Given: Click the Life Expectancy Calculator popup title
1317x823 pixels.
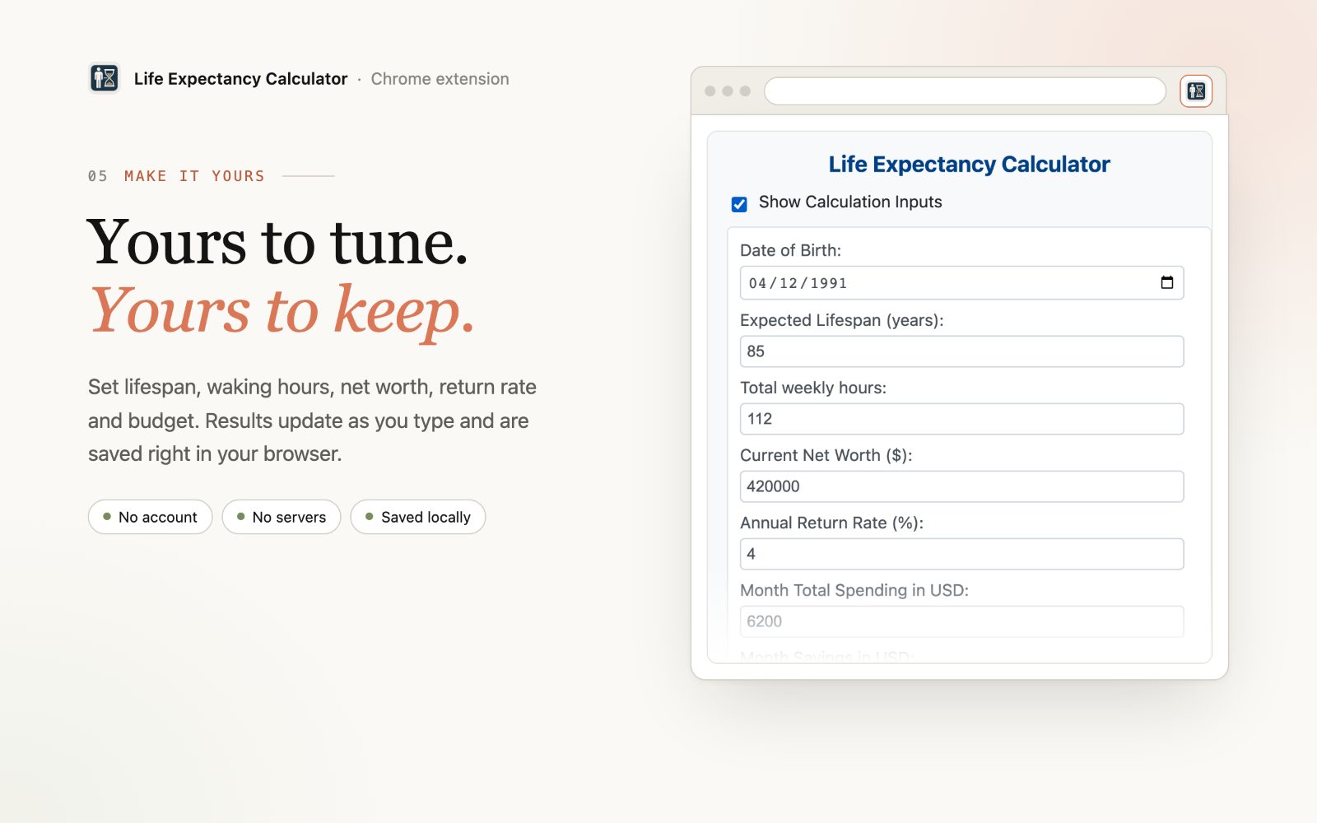Looking at the screenshot, I should pos(969,165).
